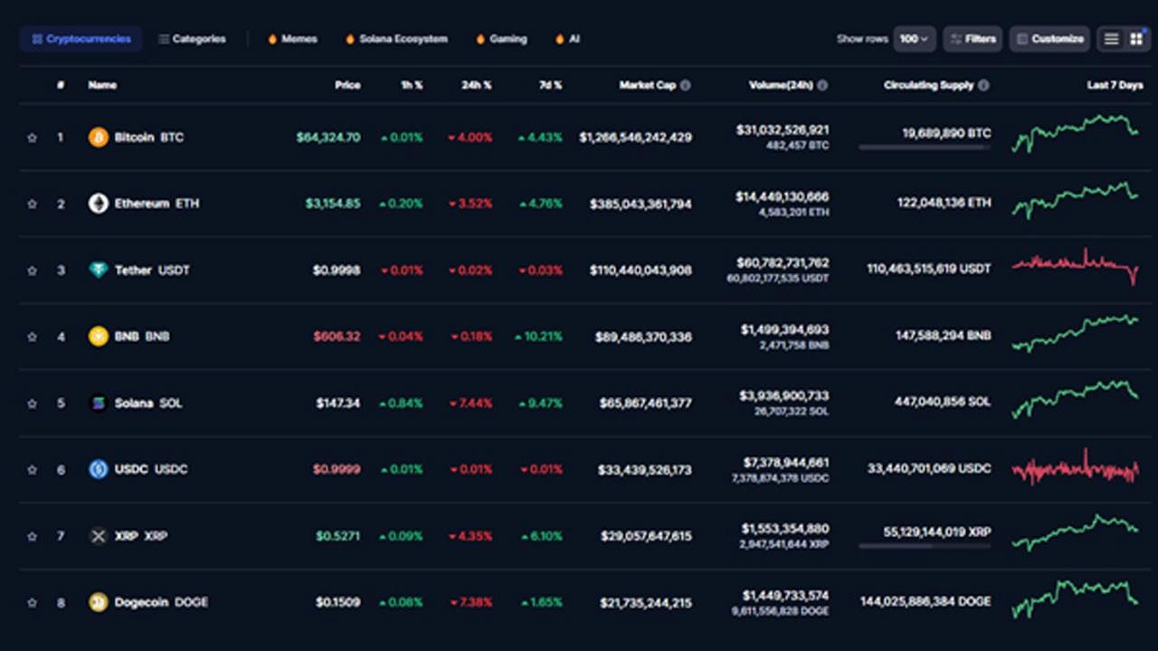The height and width of the screenshot is (651, 1158).
Task: Click USDC's 7-day sparkline chart
Action: [x=1076, y=466]
